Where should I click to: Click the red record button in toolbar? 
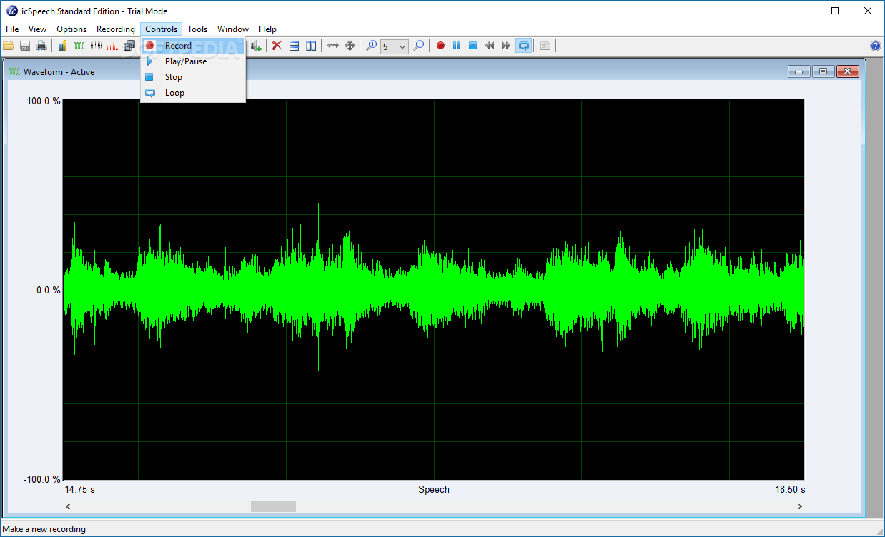440,46
